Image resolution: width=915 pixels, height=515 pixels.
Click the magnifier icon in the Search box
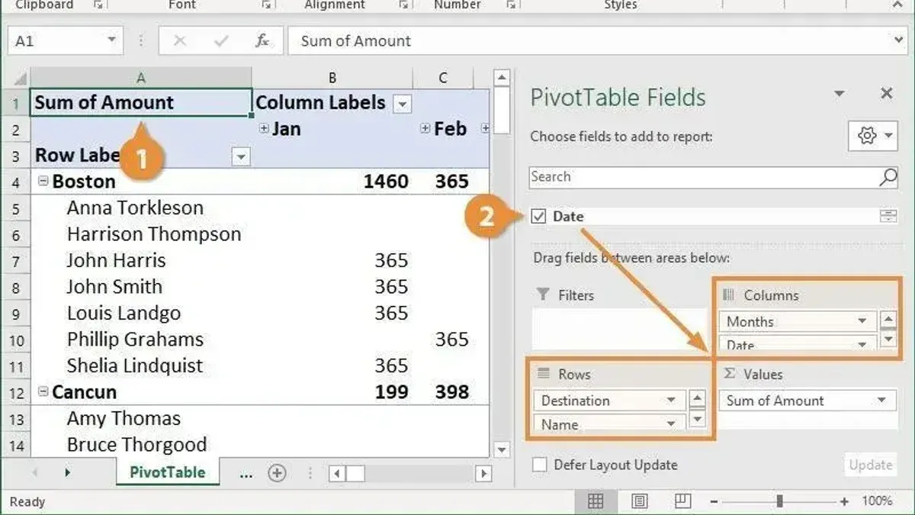(888, 177)
